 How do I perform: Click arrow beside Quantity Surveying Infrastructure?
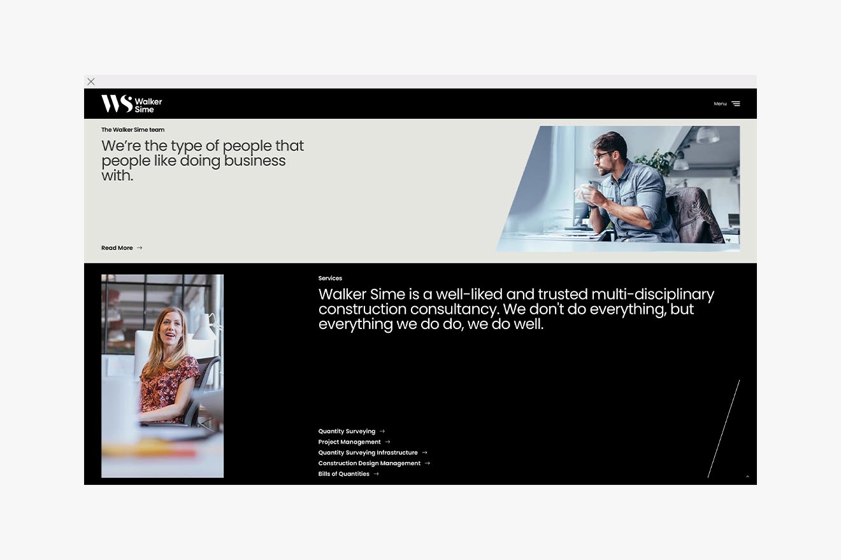[x=424, y=452]
